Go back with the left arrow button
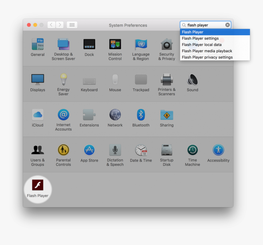 tap(51, 25)
